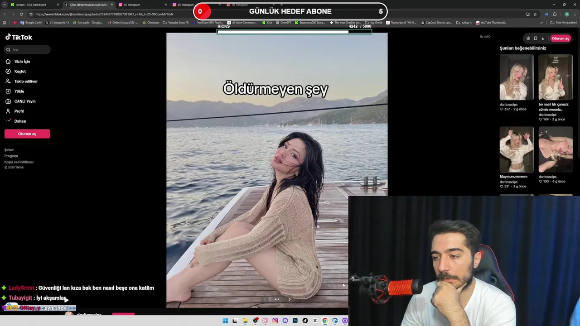Image resolution: width=580 pixels, height=326 pixels.
Task: Click the doritosscips name under the first recommended video
Action: click(508, 105)
